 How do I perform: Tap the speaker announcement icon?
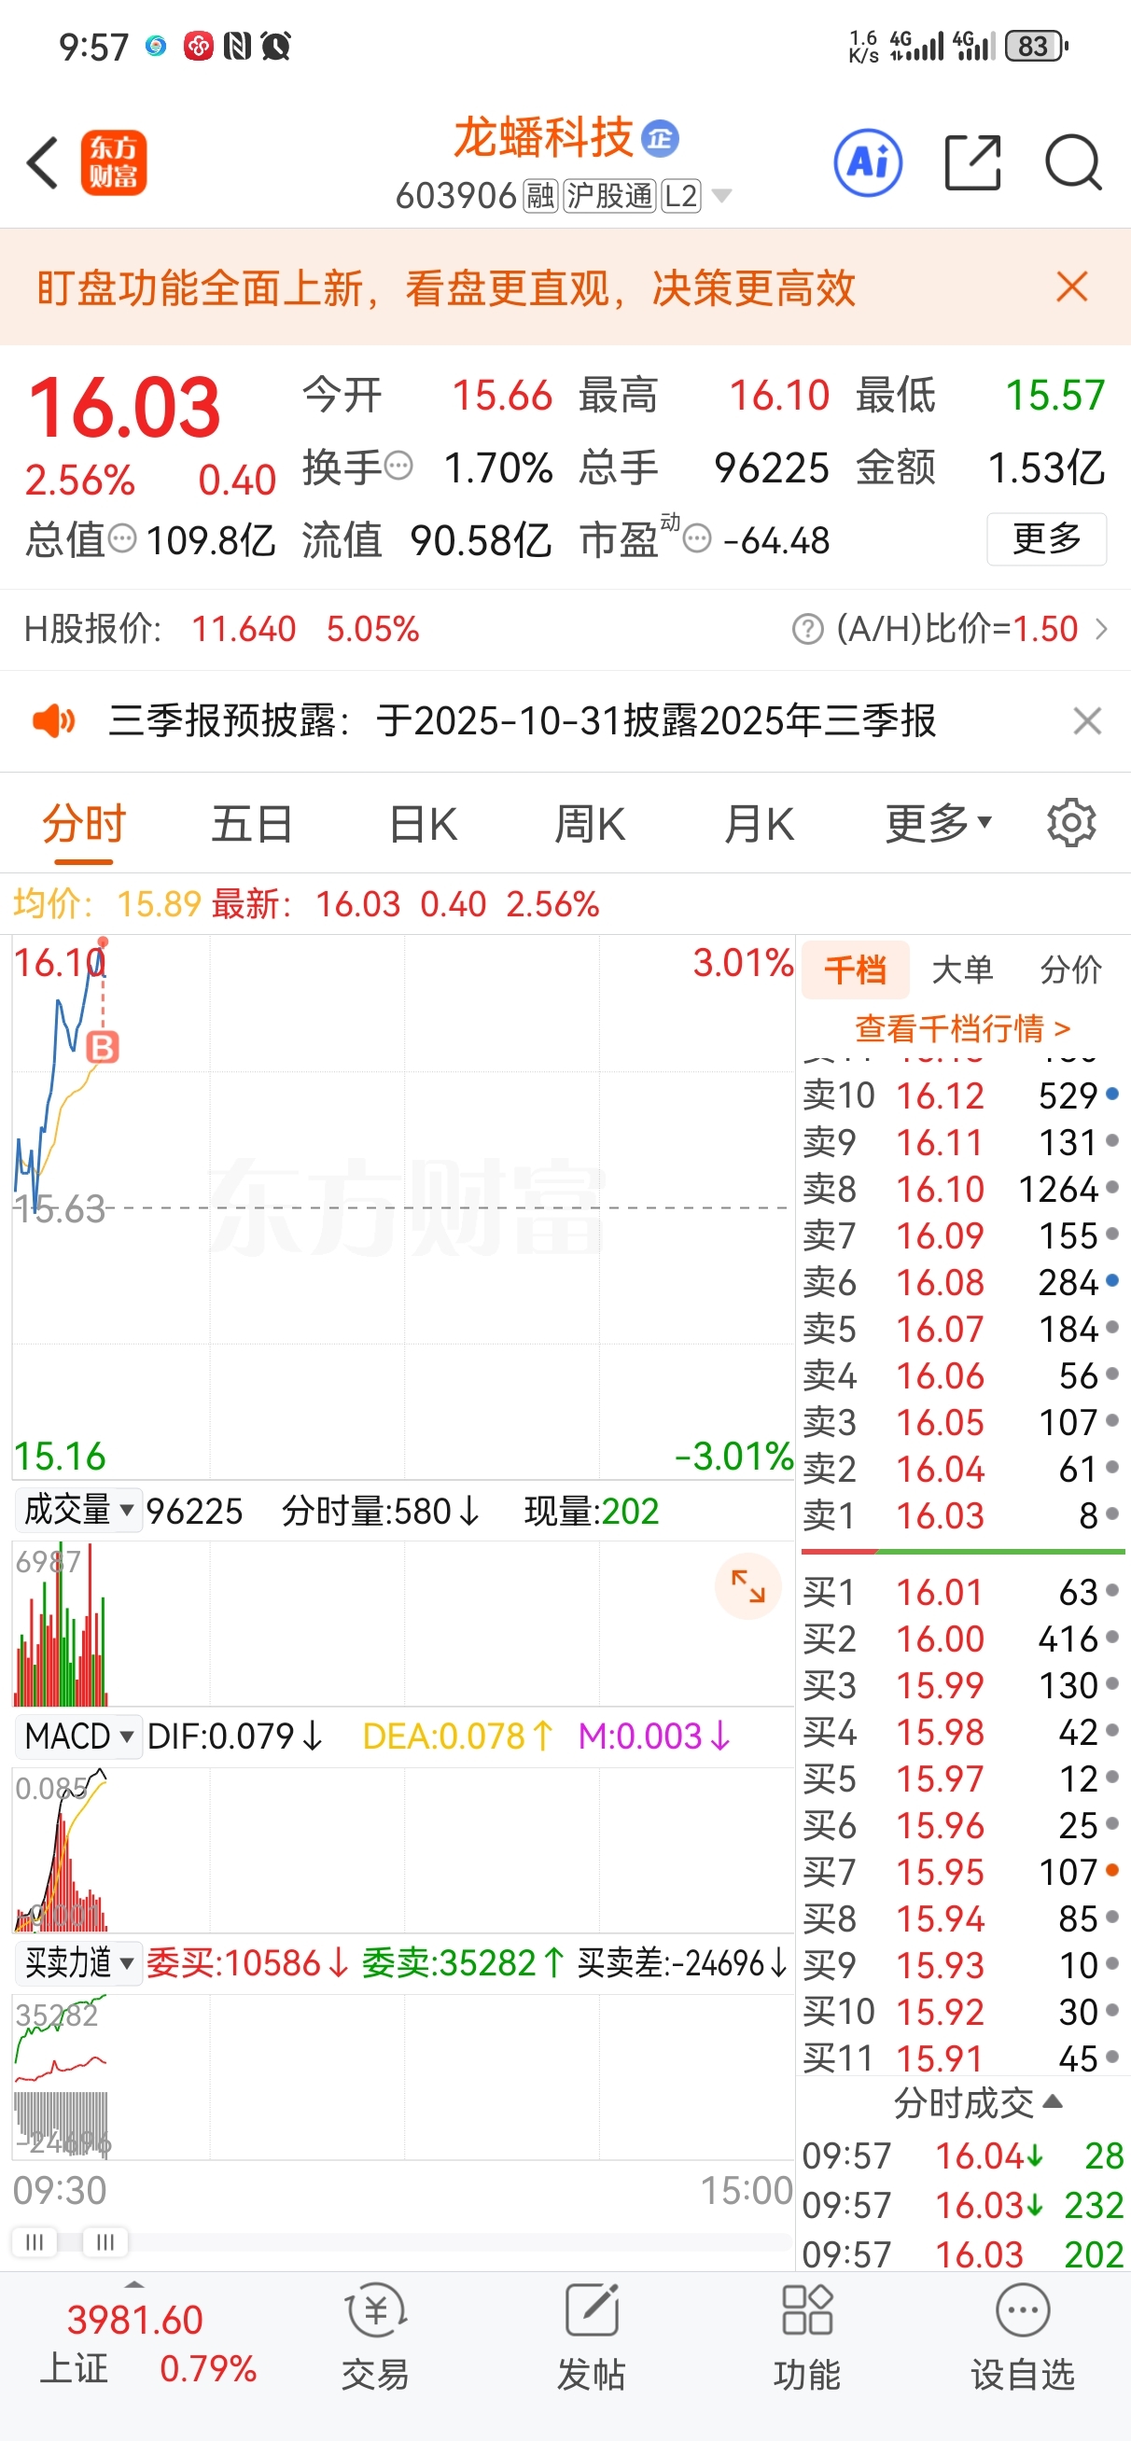click(54, 721)
